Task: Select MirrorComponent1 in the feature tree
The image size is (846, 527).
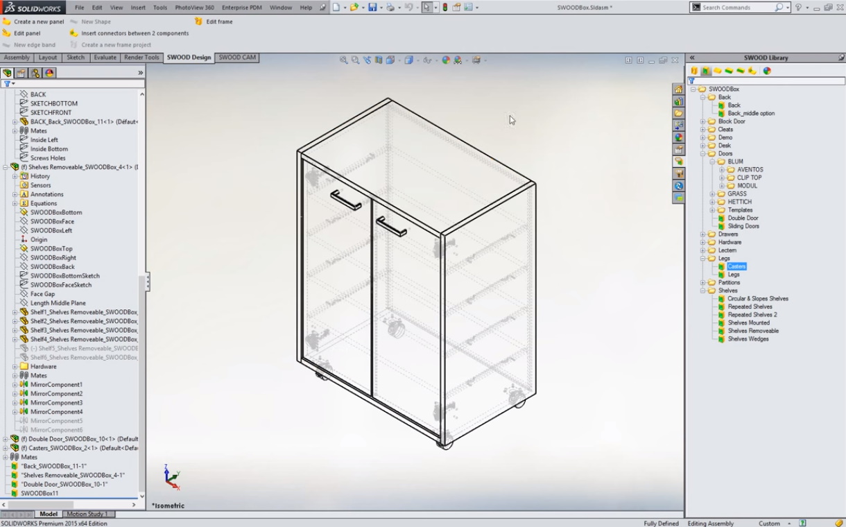Action: coord(55,384)
